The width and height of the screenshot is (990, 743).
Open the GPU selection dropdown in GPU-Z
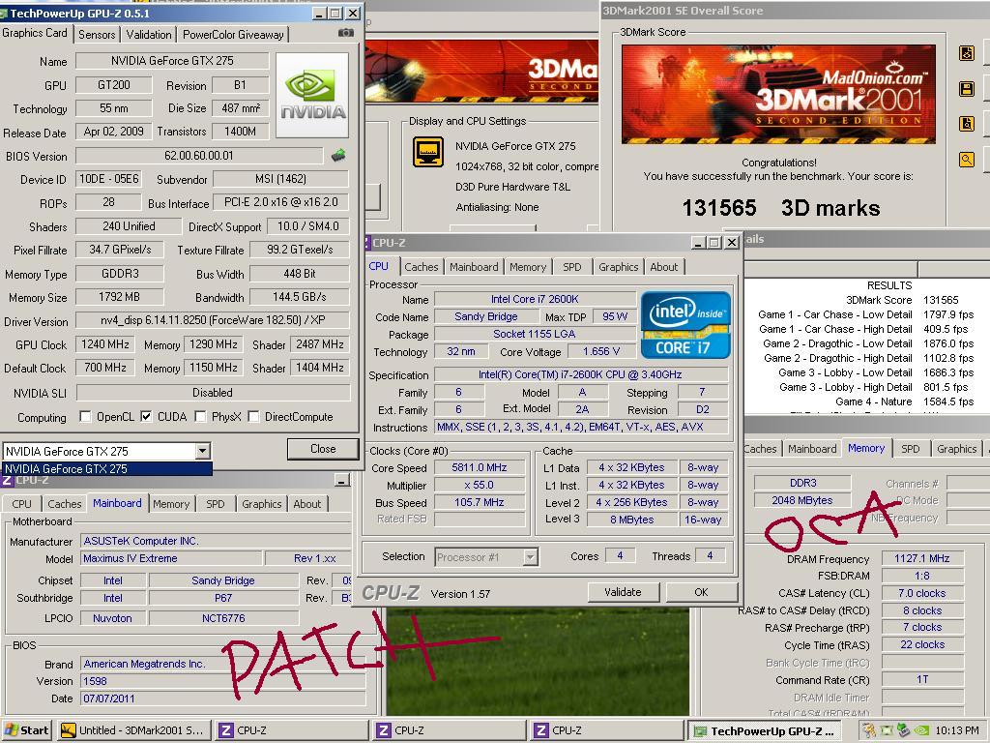(202, 451)
